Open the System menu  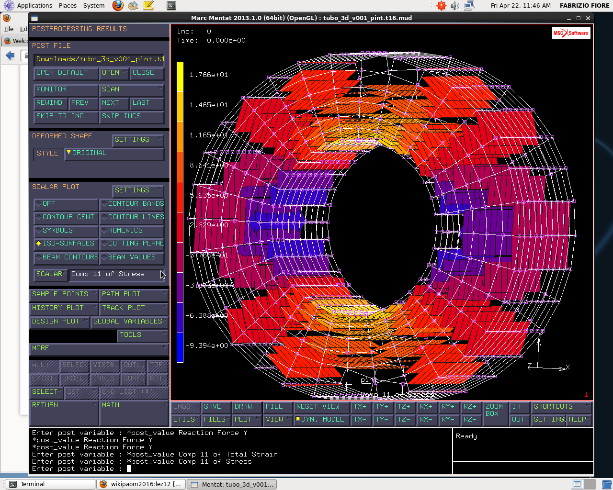click(x=94, y=6)
